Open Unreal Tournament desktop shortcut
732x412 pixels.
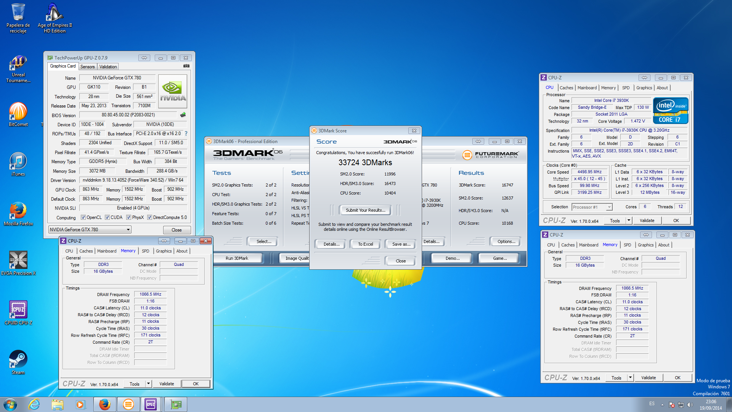(x=18, y=69)
